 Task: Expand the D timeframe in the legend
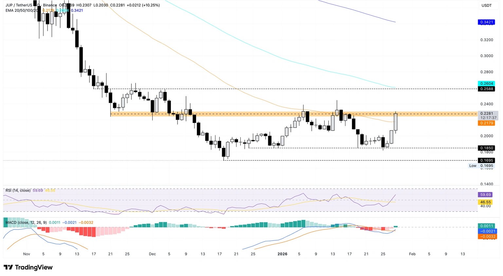[39, 5]
